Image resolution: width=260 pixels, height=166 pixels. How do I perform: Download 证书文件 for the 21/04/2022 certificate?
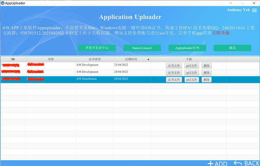click(174, 66)
